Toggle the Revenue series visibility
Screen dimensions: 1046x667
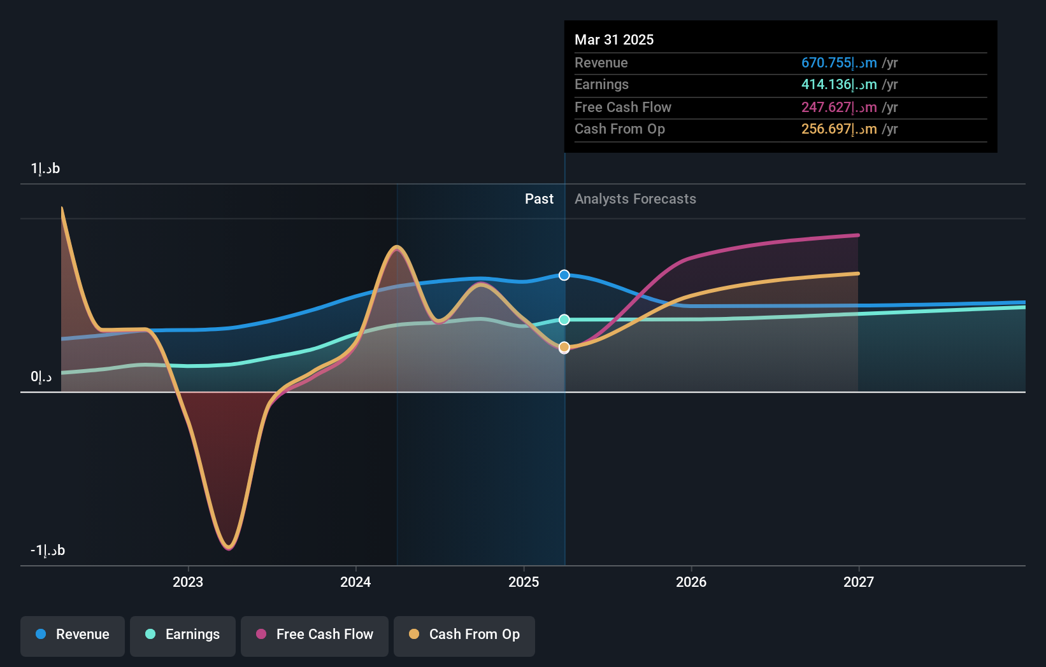(x=72, y=635)
